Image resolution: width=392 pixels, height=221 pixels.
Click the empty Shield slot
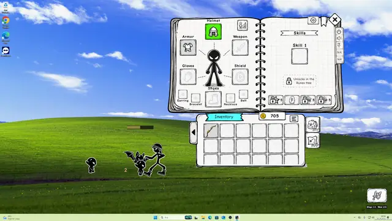pyautogui.click(x=240, y=77)
